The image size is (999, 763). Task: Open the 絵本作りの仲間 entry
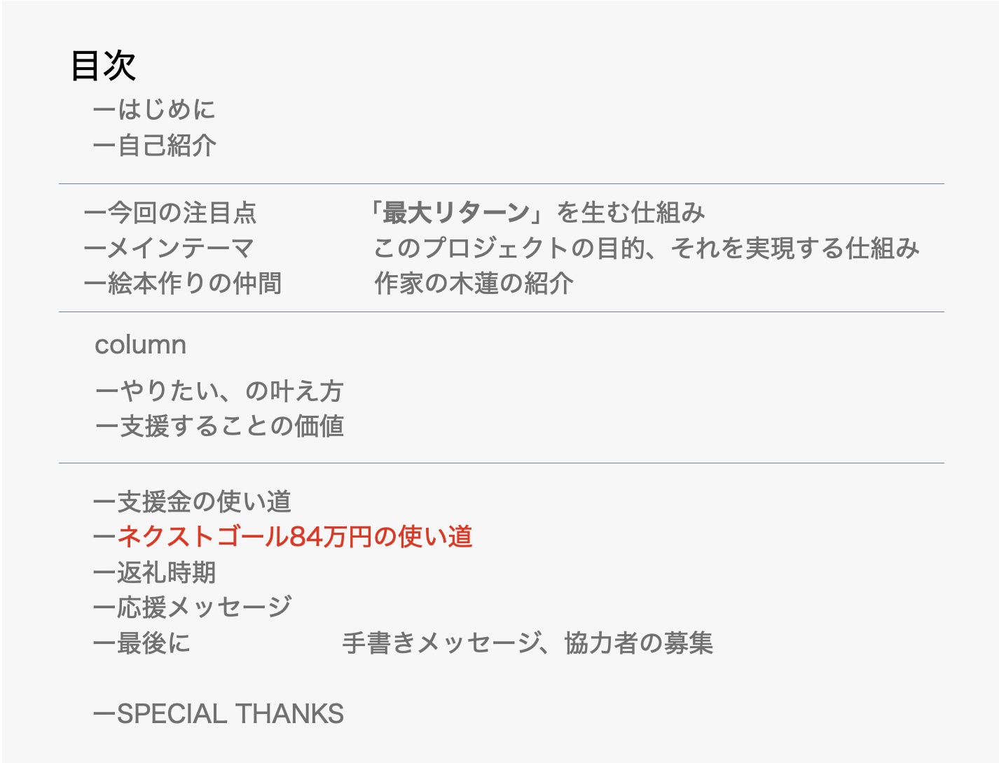(183, 283)
